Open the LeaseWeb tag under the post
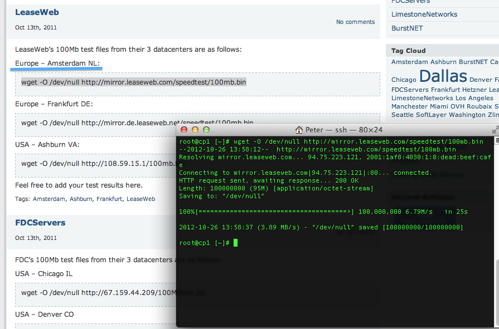Image resolution: width=499 pixels, height=329 pixels. (141, 199)
